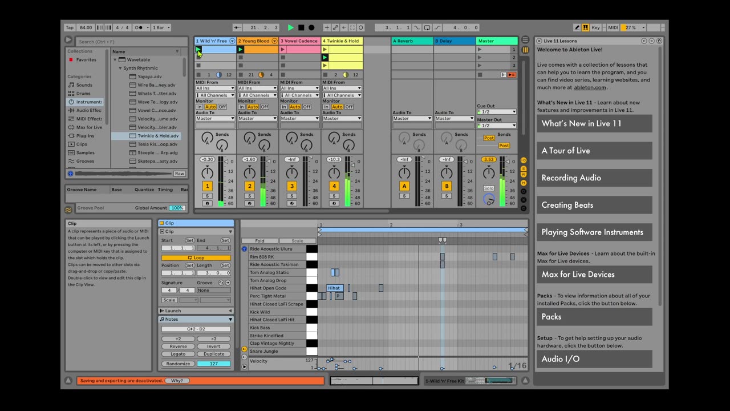This screenshot has width=730, height=411.
Task: Open the What's New in Live 11 lesson
Action: pos(594,123)
